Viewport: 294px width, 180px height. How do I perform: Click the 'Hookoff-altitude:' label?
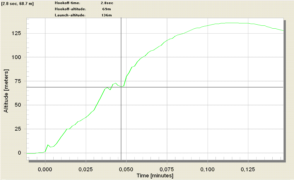(x=71, y=9)
